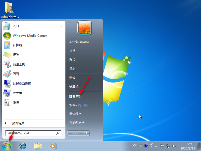Open 帮助和支持 (Help and Support)
Viewport: 201px width, 151px height.
(77, 123)
